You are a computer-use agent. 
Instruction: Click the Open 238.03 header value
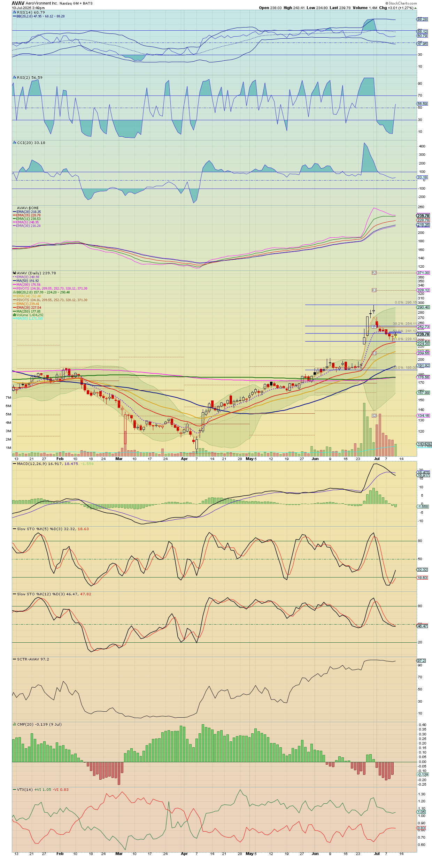click(270, 8)
